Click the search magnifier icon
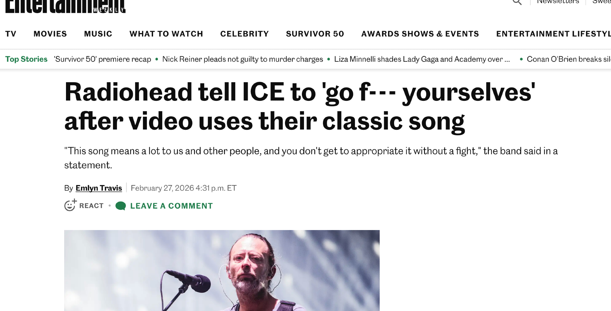 517,2
